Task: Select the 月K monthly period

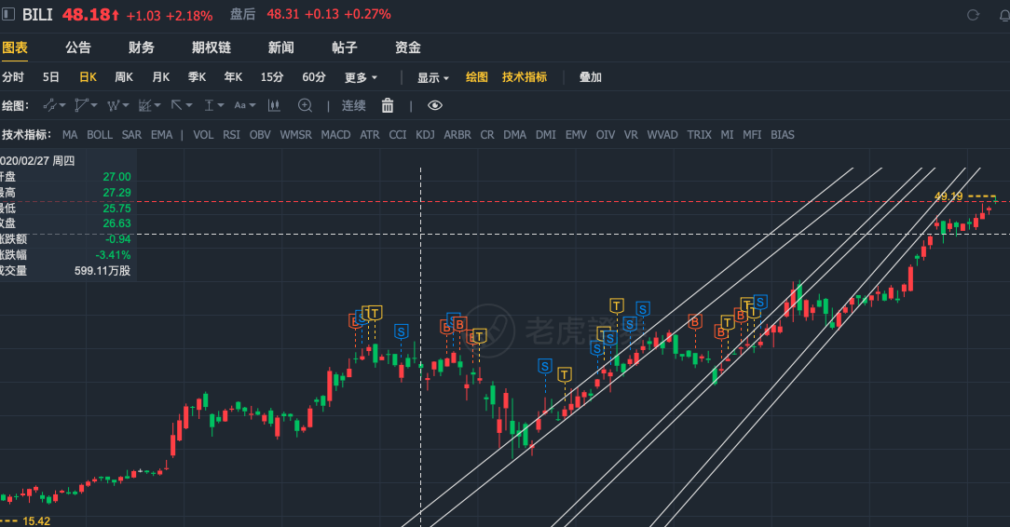Action: tap(160, 77)
